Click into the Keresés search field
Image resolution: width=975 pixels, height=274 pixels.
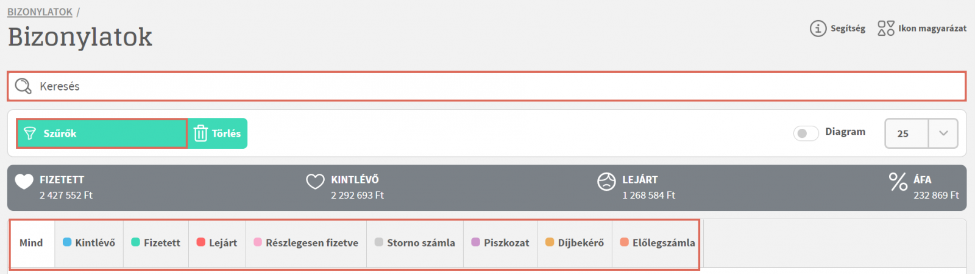coord(487,86)
